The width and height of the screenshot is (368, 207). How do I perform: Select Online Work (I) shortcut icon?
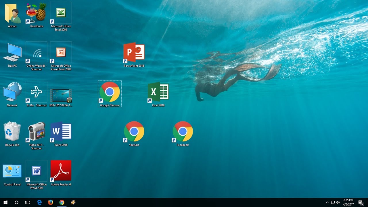point(37,56)
